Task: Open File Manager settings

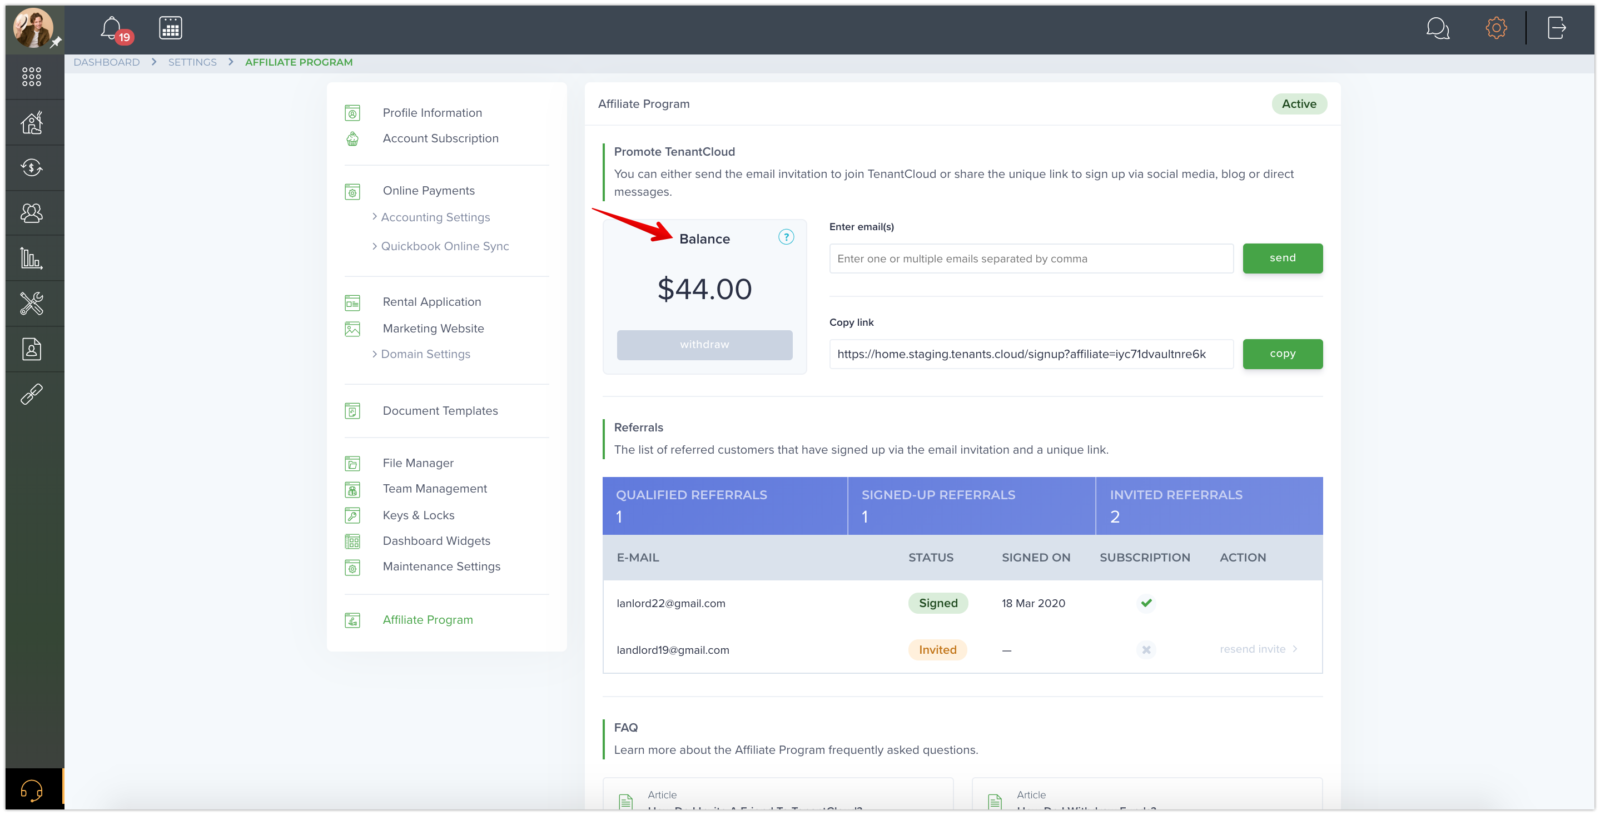Action: click(x=418, y=463)
